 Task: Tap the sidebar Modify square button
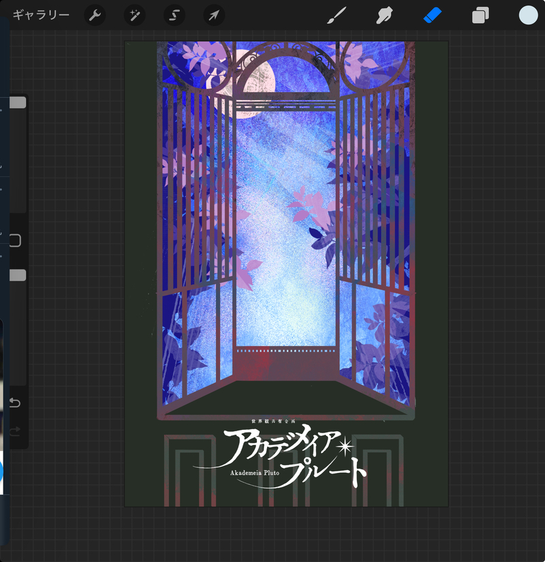point(15,240)
